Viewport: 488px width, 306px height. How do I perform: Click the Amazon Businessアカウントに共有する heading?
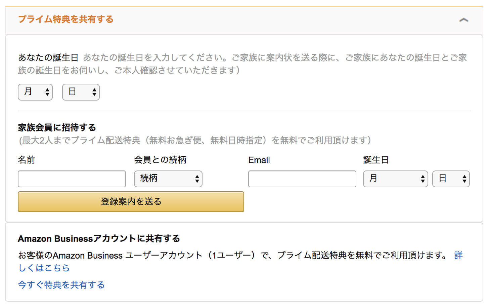point(99,239)
